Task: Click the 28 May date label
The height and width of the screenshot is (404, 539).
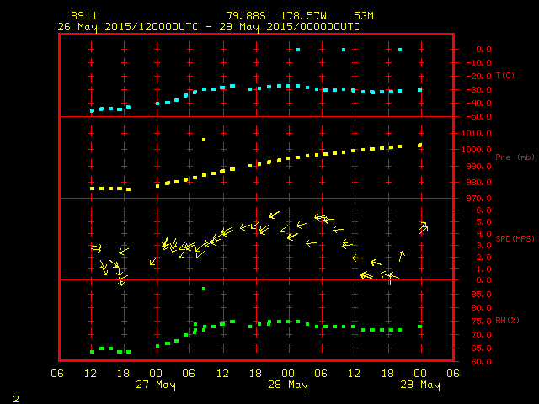Action: pyautogui.click(x=288, y=385)
